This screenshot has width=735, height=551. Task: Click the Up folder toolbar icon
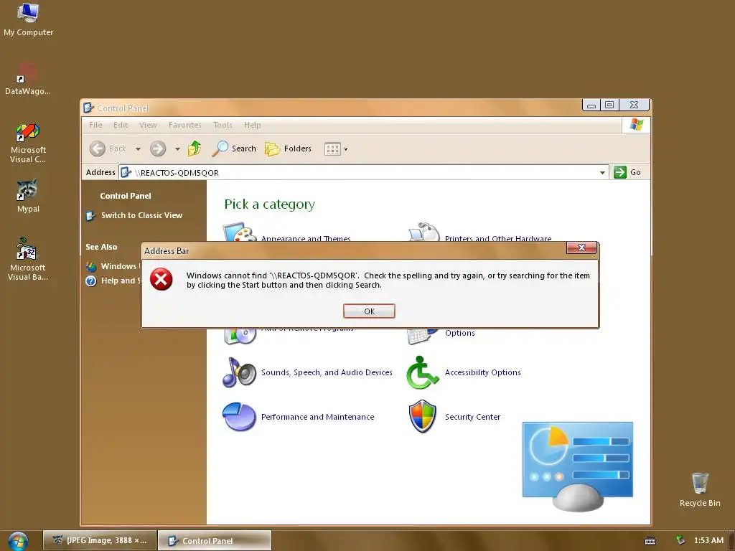(x=195, y=149)
